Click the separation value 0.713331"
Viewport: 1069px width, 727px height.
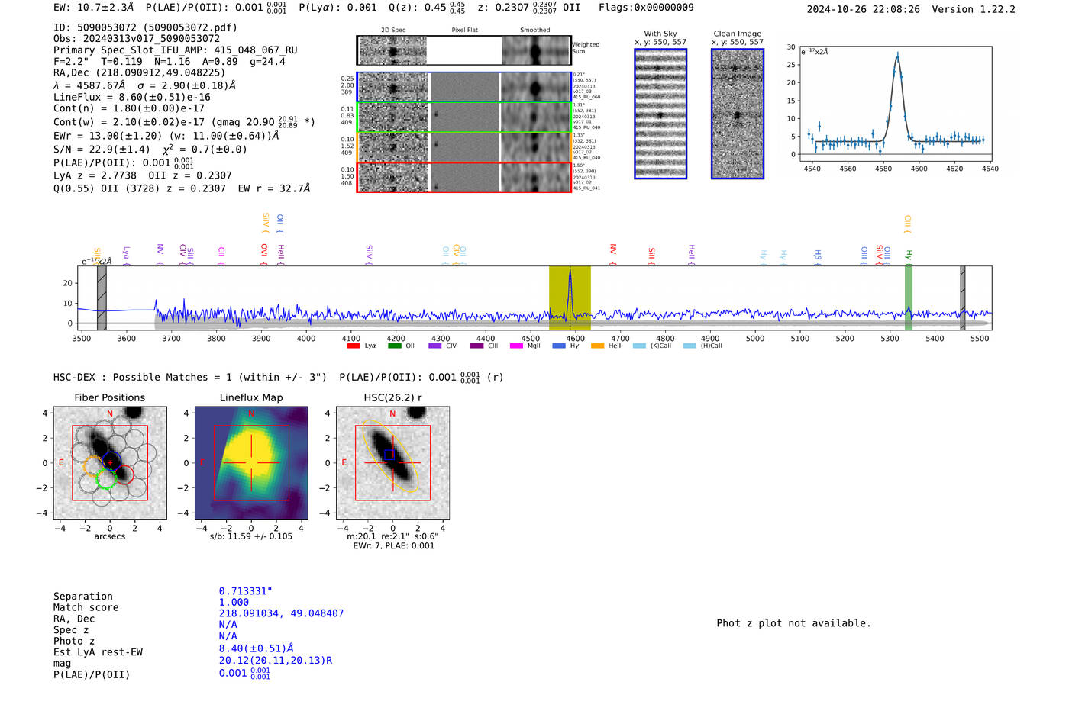click(x=246, y=591)
